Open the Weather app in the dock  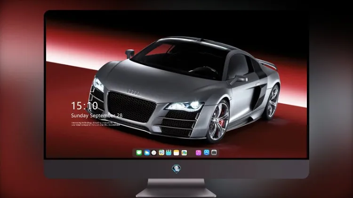click(x=147, y=152)
